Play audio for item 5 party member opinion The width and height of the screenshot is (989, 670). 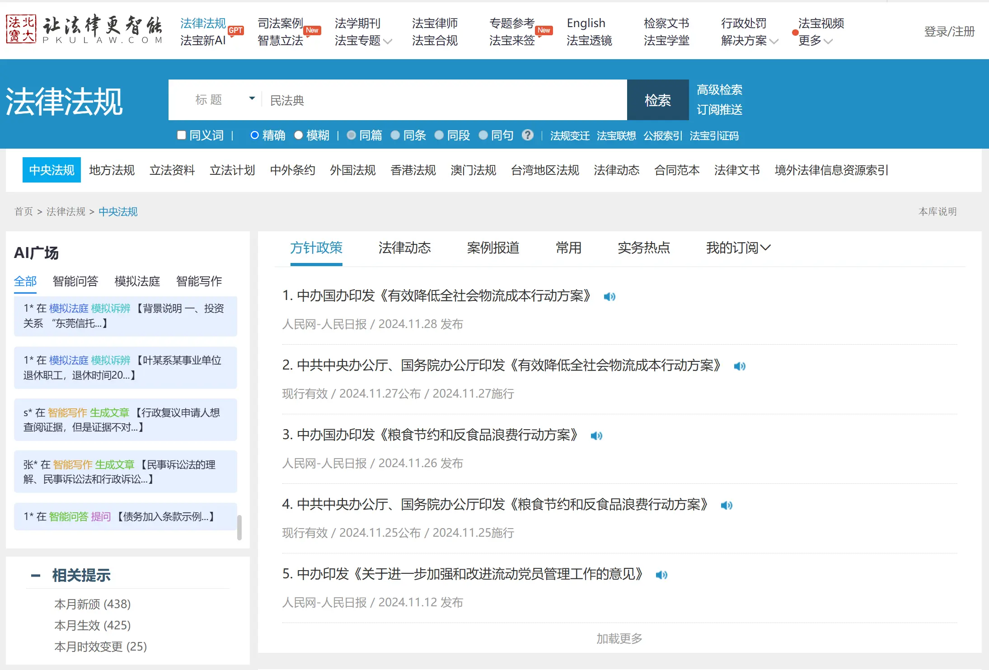click(661, 575)
